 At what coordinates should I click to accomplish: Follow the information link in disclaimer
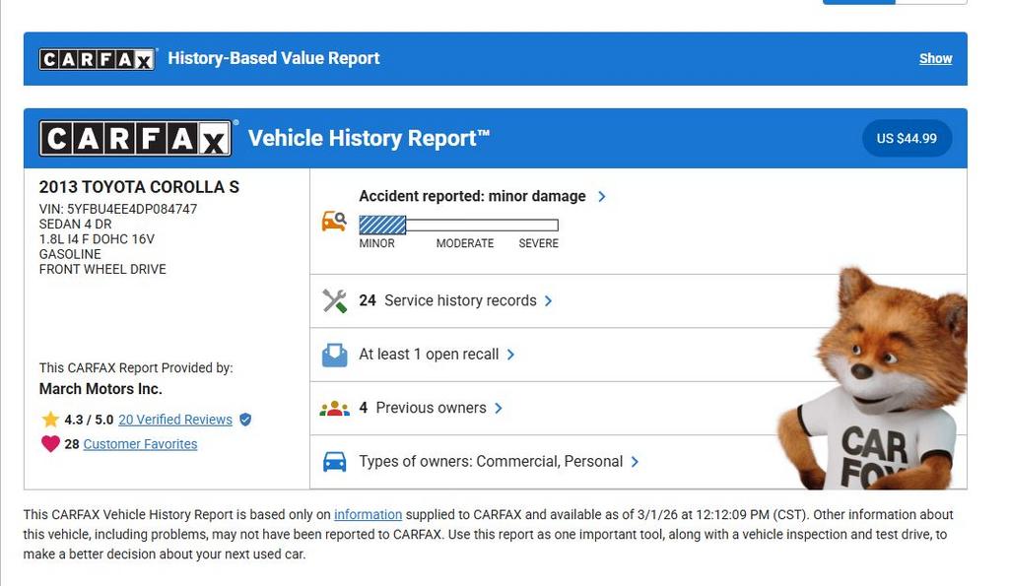pyautogui.click(x=368, y=514)
